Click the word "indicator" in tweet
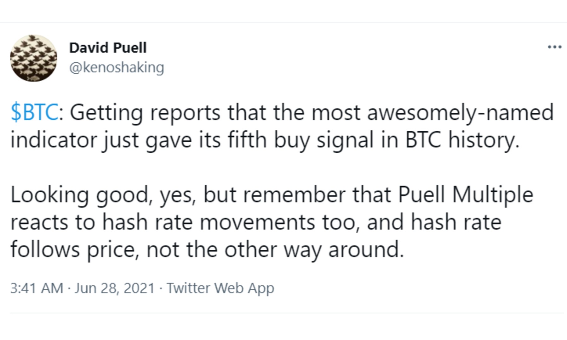This screenshot has height=340, width=567. pyautogui.click(x=54, y=140)
